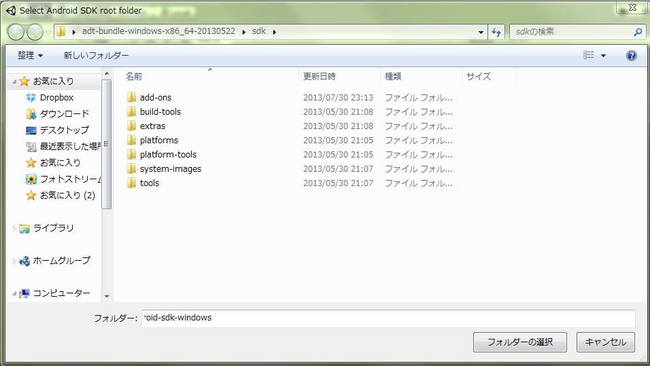Click the ライブラリ library icon
The height and width of the screenshot is (366, 650).
[24, 228]
